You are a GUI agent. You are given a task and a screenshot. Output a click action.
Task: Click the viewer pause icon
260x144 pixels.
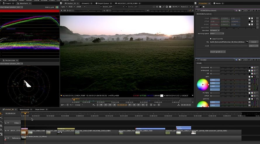point(170,7)
